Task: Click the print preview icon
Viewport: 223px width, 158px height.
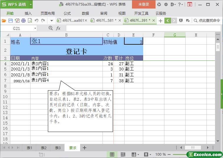Action: [30, 21]
